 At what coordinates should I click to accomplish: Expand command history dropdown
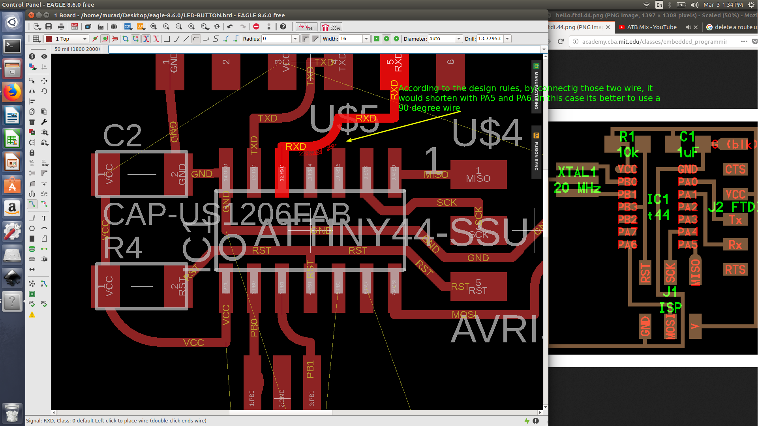[x=544, y=49]
